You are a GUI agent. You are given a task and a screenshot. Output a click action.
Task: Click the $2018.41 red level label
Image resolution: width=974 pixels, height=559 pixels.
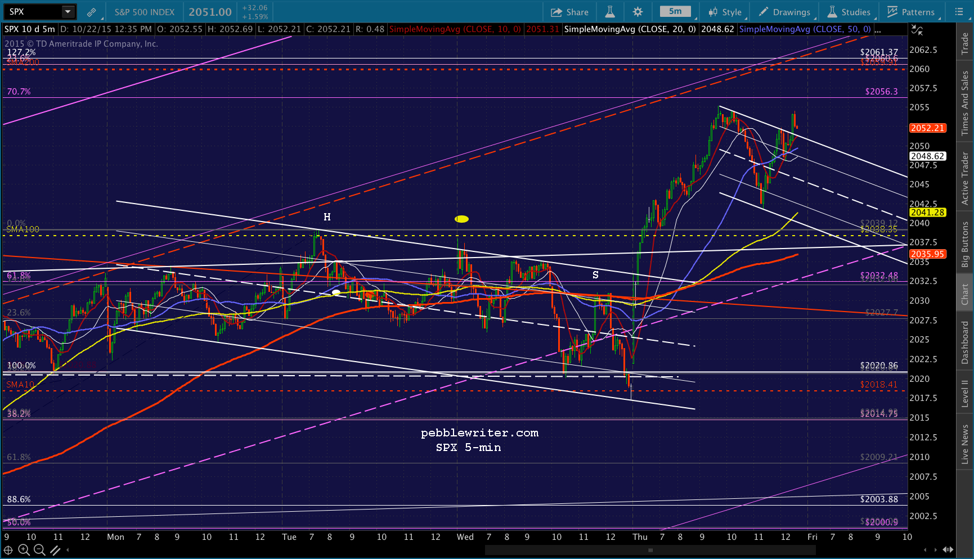click(879, 385)
